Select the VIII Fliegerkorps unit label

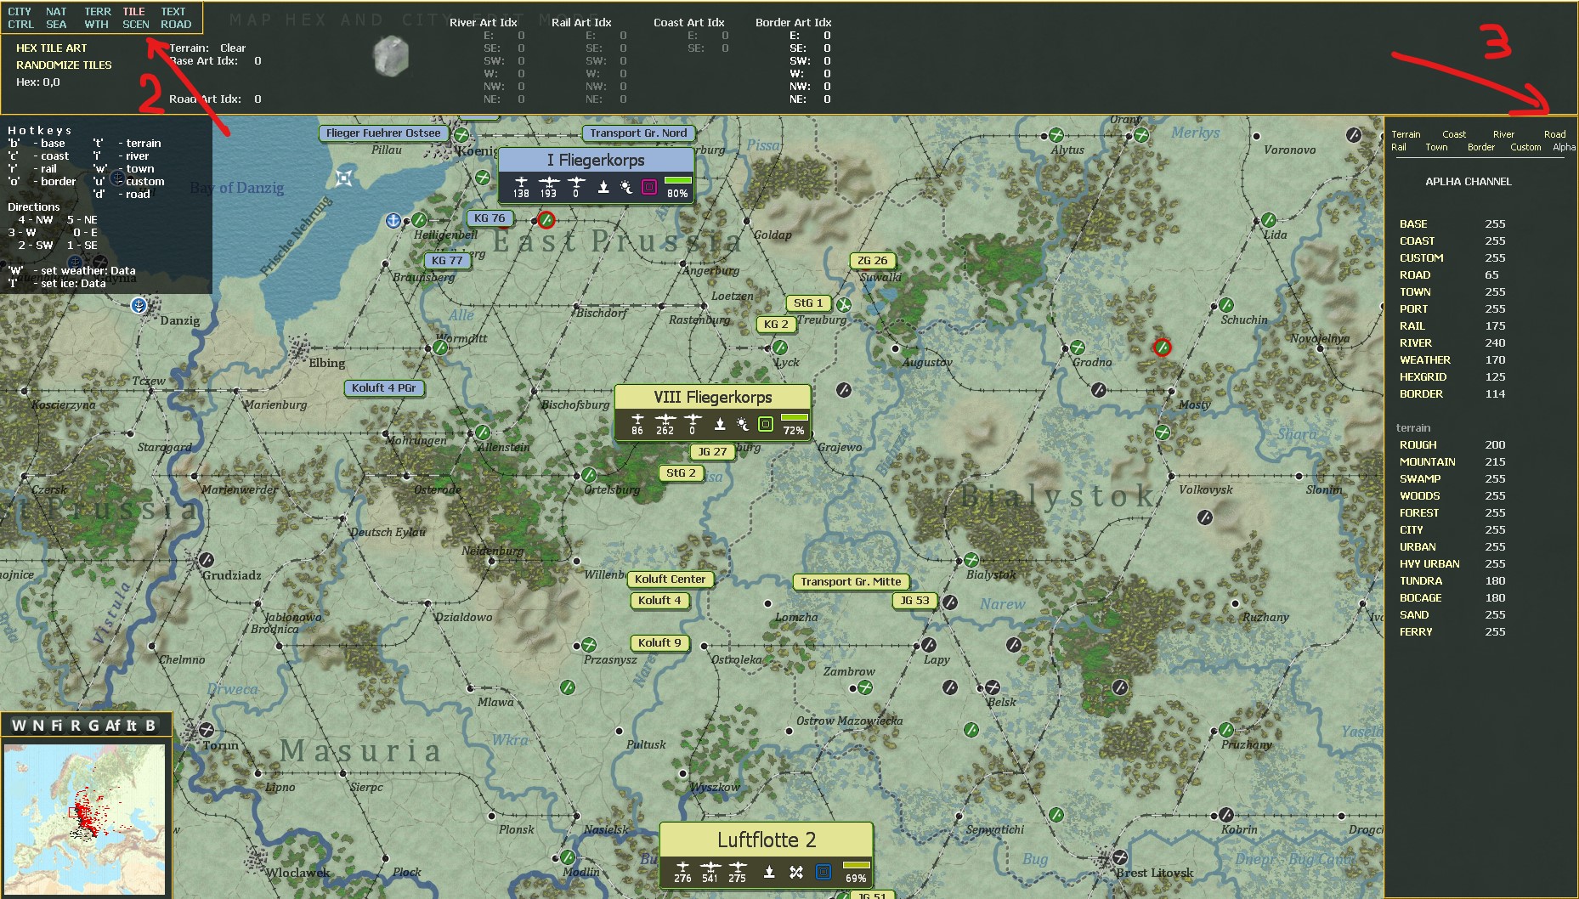click(x=712, y=397)
